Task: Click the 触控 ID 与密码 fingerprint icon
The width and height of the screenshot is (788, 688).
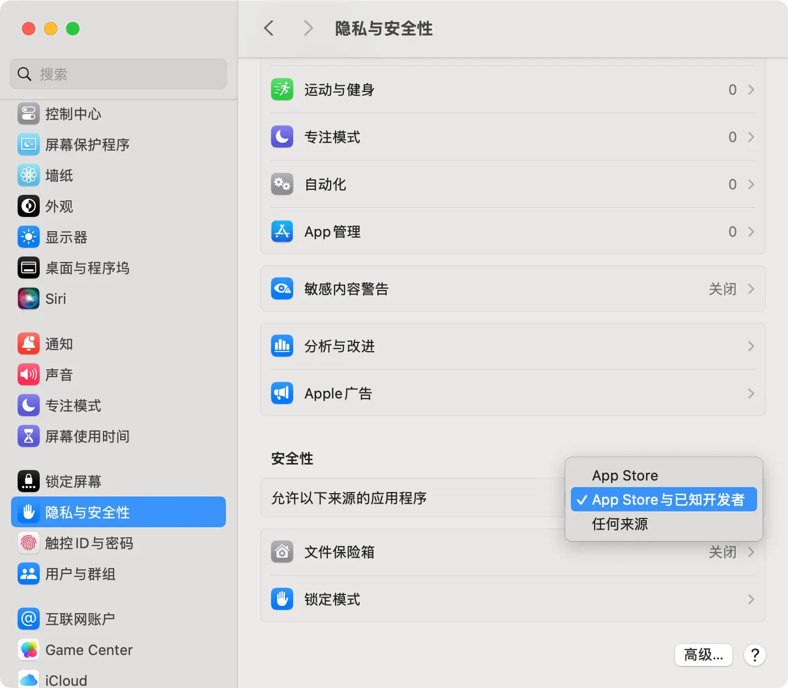Action: [x=28, y=543]
